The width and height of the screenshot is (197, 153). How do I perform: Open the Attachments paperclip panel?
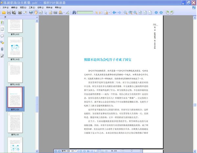pyautogui.click(x=2, y=49)
